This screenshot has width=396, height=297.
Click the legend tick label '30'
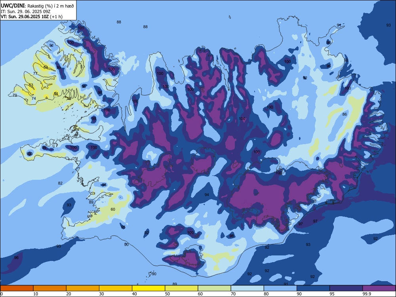coord(101,294)
